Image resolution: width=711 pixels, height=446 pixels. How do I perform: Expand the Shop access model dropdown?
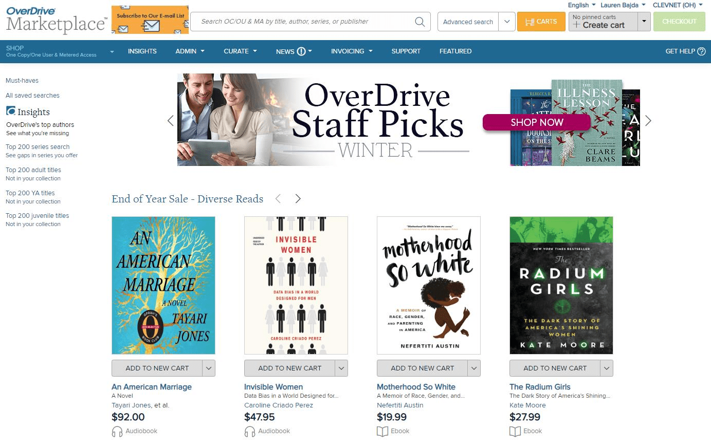[x=112, y=51]
